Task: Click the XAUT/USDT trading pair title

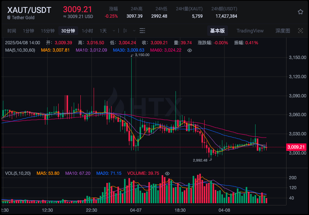Action: coord(29,10)
